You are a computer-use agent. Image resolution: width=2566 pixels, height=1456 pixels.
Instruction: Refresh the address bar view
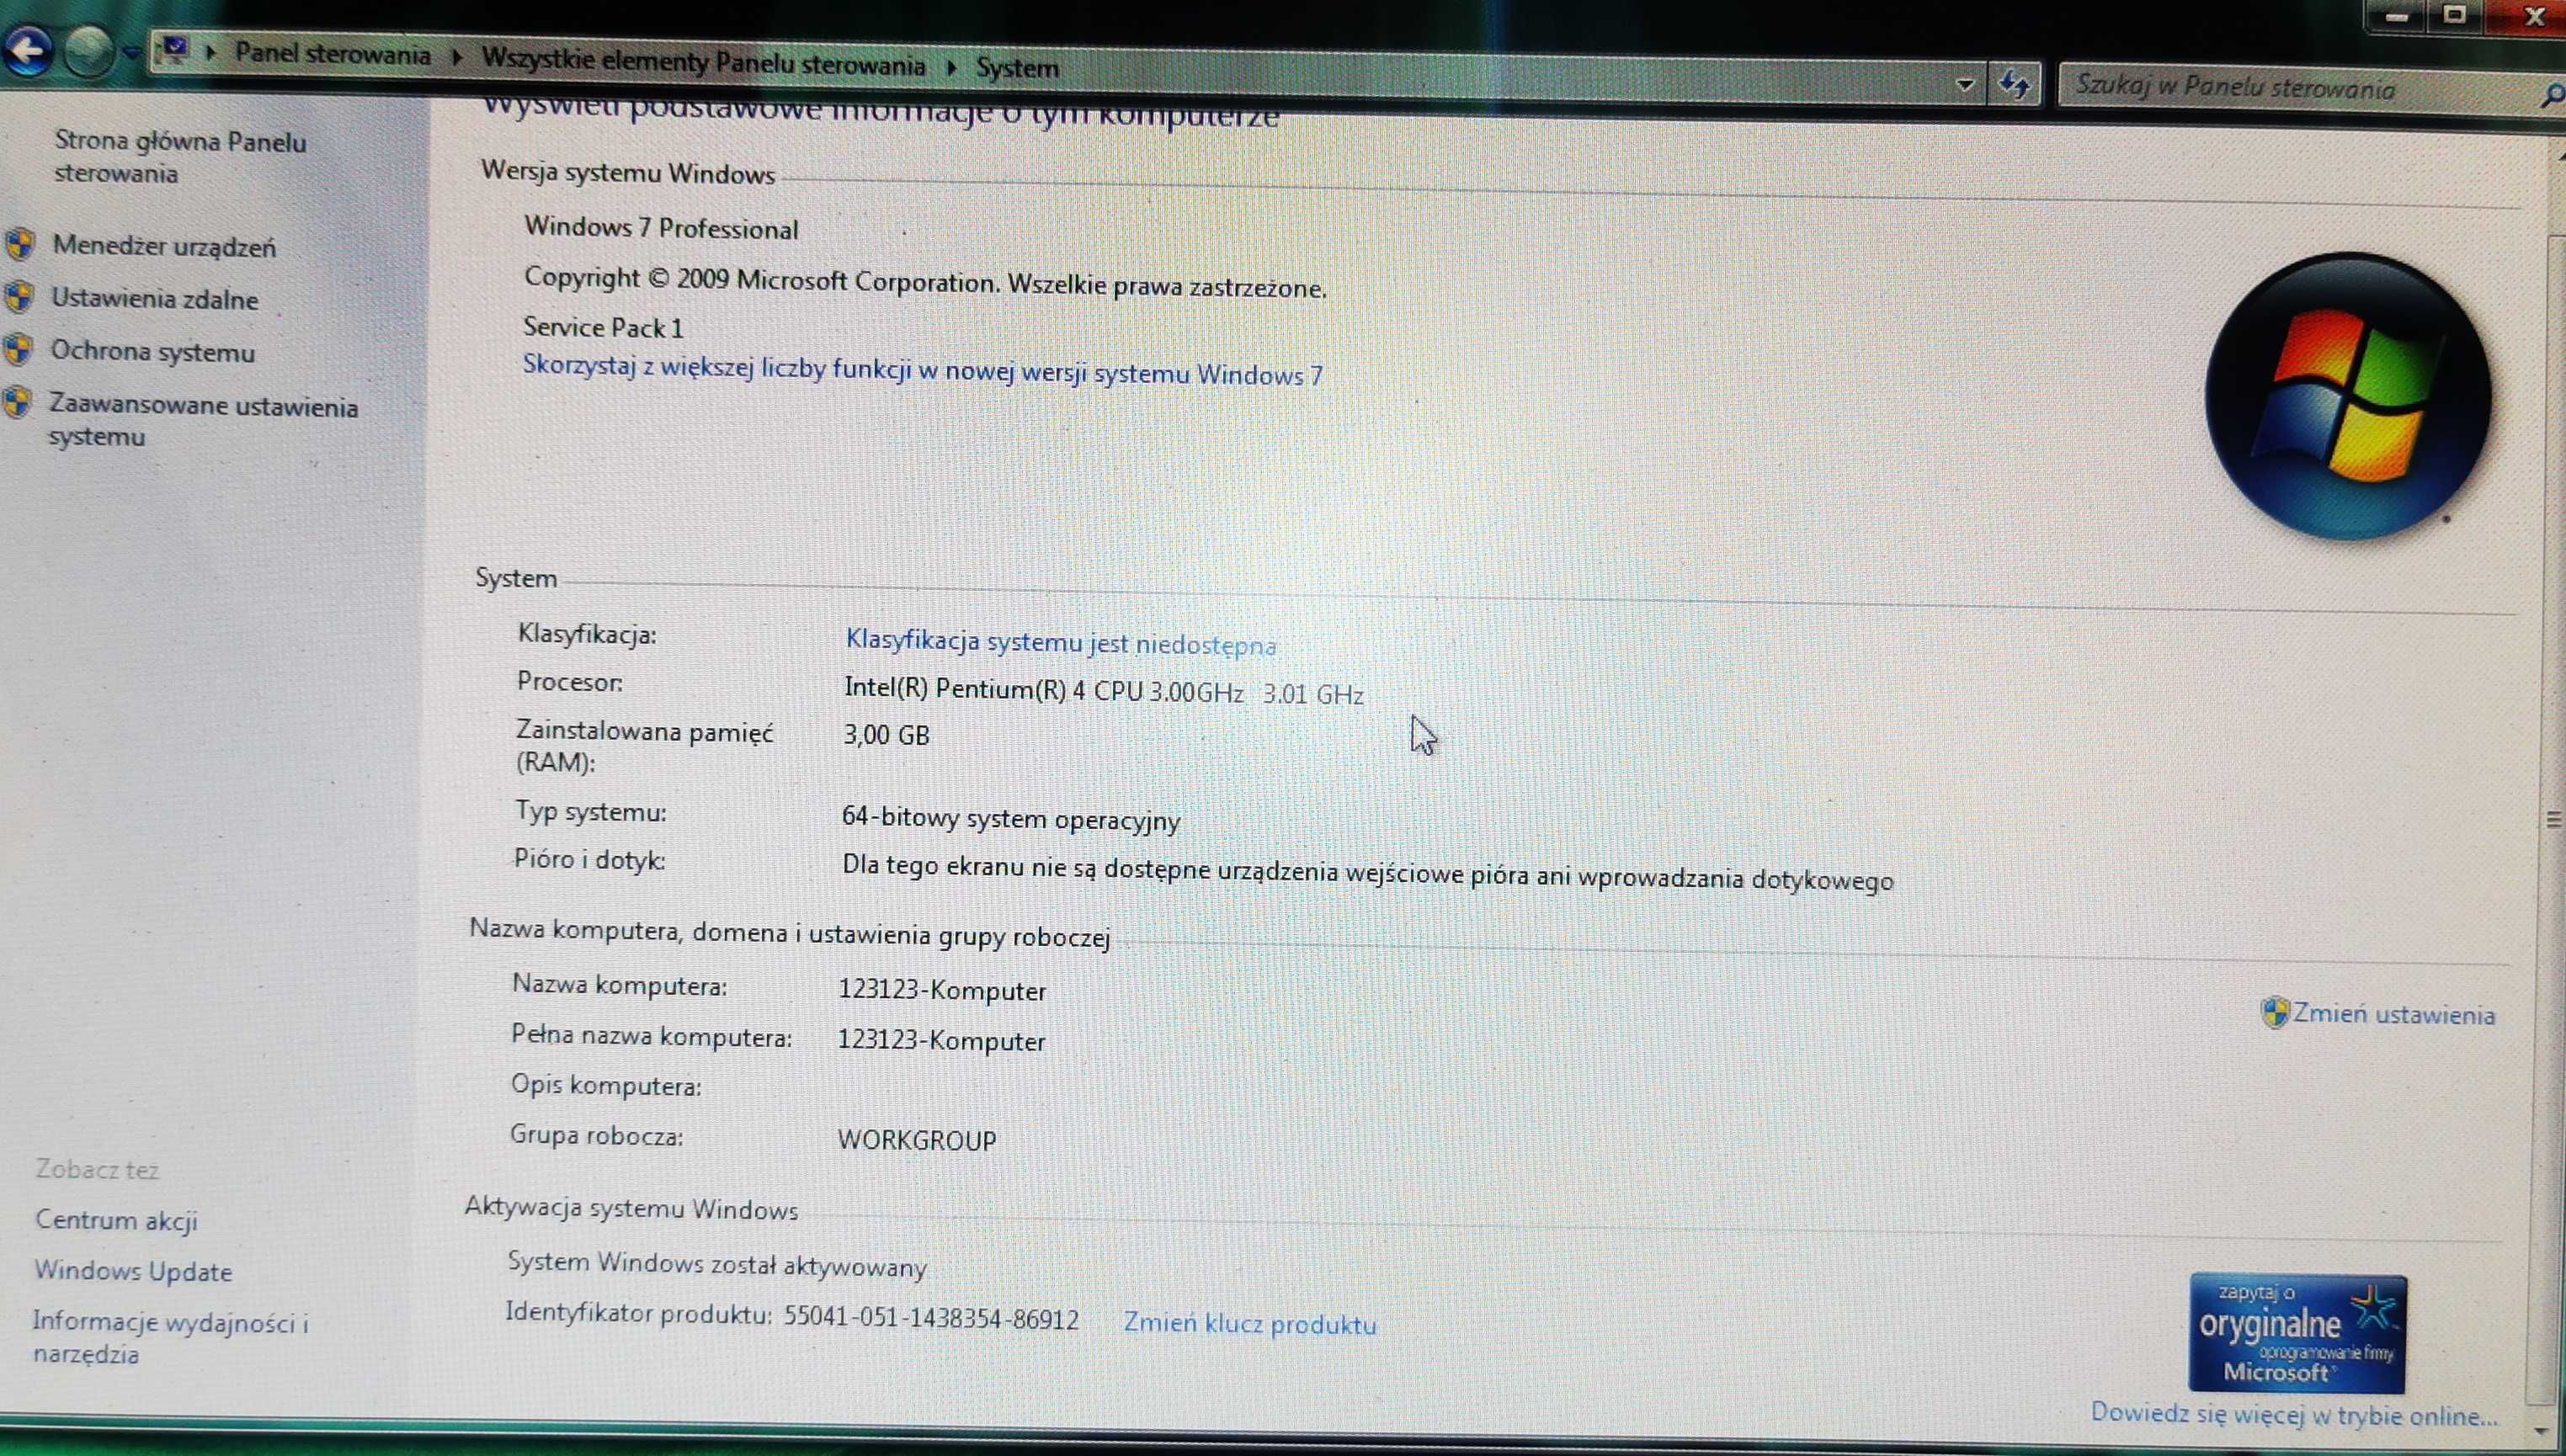(x=2015, y=84)
